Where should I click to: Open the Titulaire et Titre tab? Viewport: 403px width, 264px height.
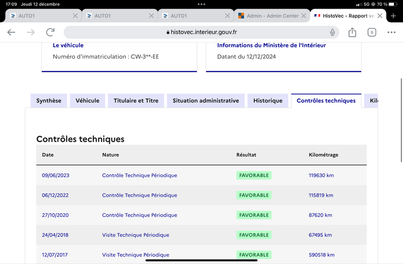point(136,101)
